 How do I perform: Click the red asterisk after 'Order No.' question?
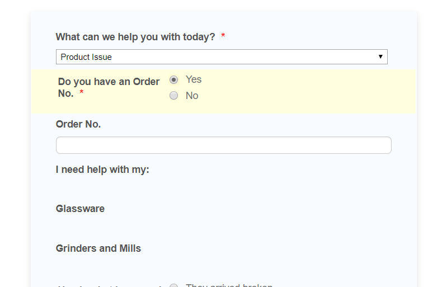click(82, 94)
